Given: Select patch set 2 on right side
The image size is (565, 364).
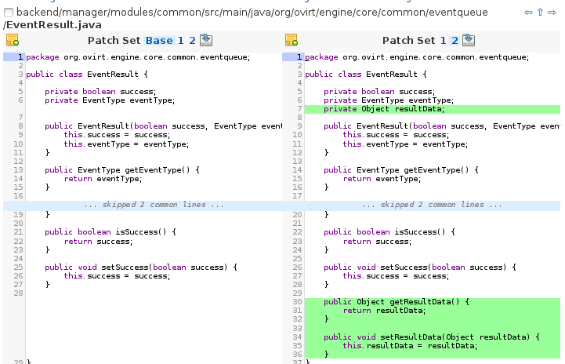Looking at the screenshot, I should click(x=455, y=41).
